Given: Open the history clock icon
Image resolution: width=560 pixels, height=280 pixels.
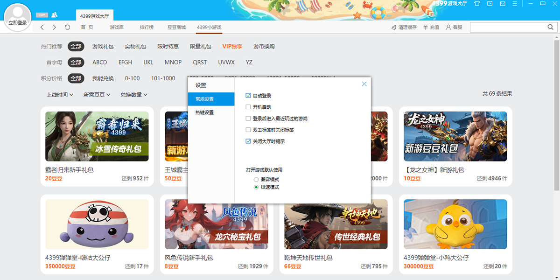Looking at the screenshot, I should (x=490, y=3).
